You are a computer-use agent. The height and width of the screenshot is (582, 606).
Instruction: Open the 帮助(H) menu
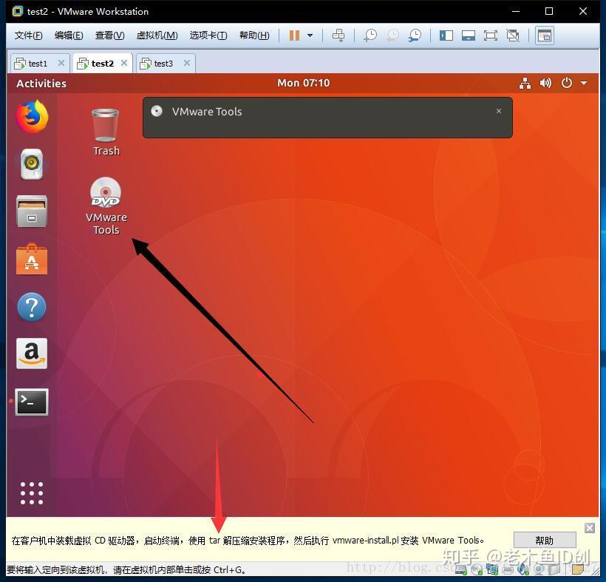[254, 35]
